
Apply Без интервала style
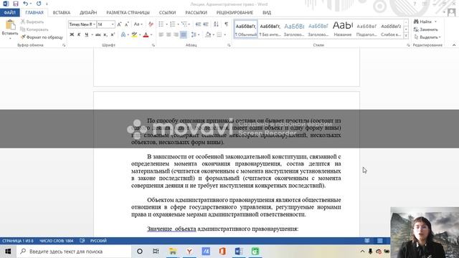[x=270, y=29]
